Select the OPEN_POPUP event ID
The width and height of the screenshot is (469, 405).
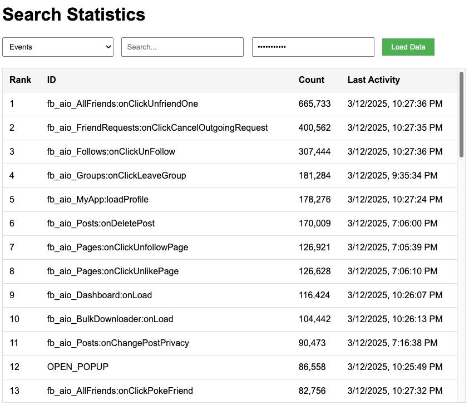(x=78, y=367)
